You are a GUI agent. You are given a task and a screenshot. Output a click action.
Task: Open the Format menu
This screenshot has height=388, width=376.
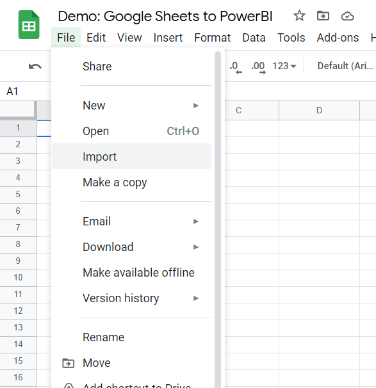212,38
